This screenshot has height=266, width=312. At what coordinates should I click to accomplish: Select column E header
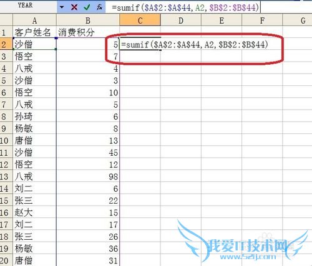(x=222, y=21)
